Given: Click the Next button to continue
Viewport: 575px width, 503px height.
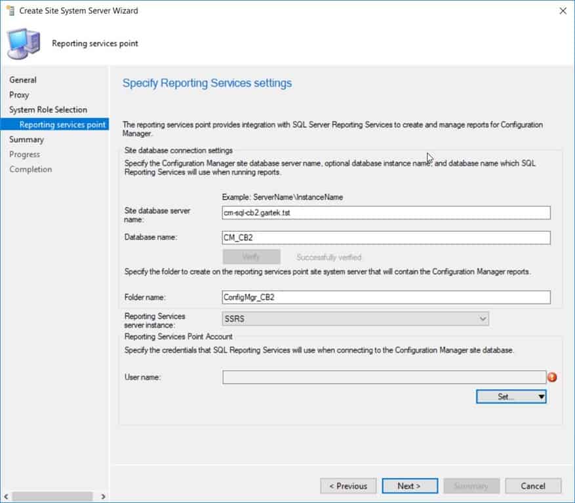Looking at the screenshot, I should tap(409, 485).
